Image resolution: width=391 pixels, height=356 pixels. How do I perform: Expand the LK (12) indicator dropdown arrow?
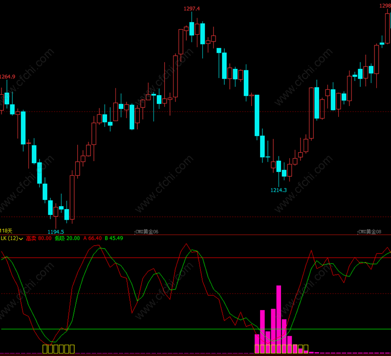21,239
